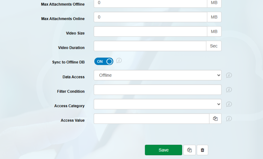Click the trash delete icon button

(202, 150)
